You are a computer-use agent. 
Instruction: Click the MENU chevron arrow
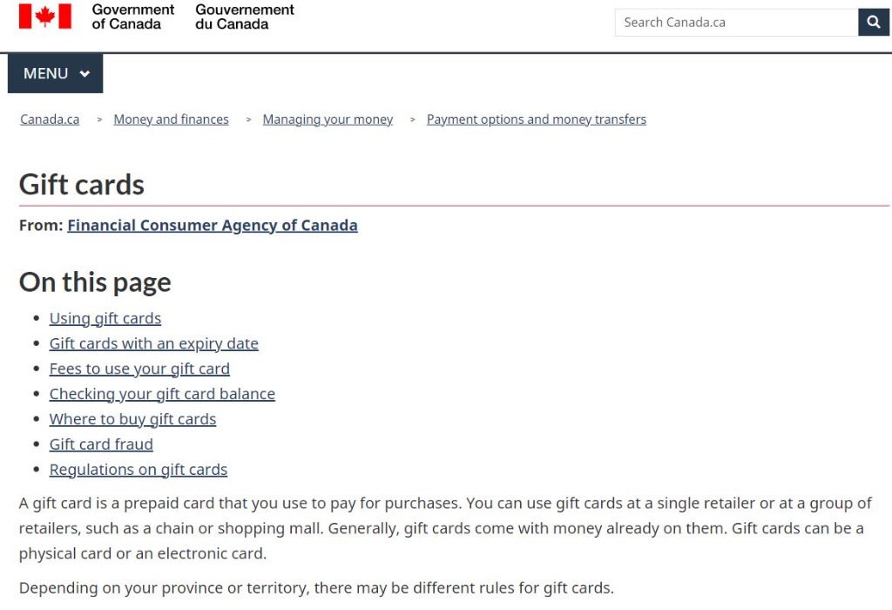(x=84, y=73)
